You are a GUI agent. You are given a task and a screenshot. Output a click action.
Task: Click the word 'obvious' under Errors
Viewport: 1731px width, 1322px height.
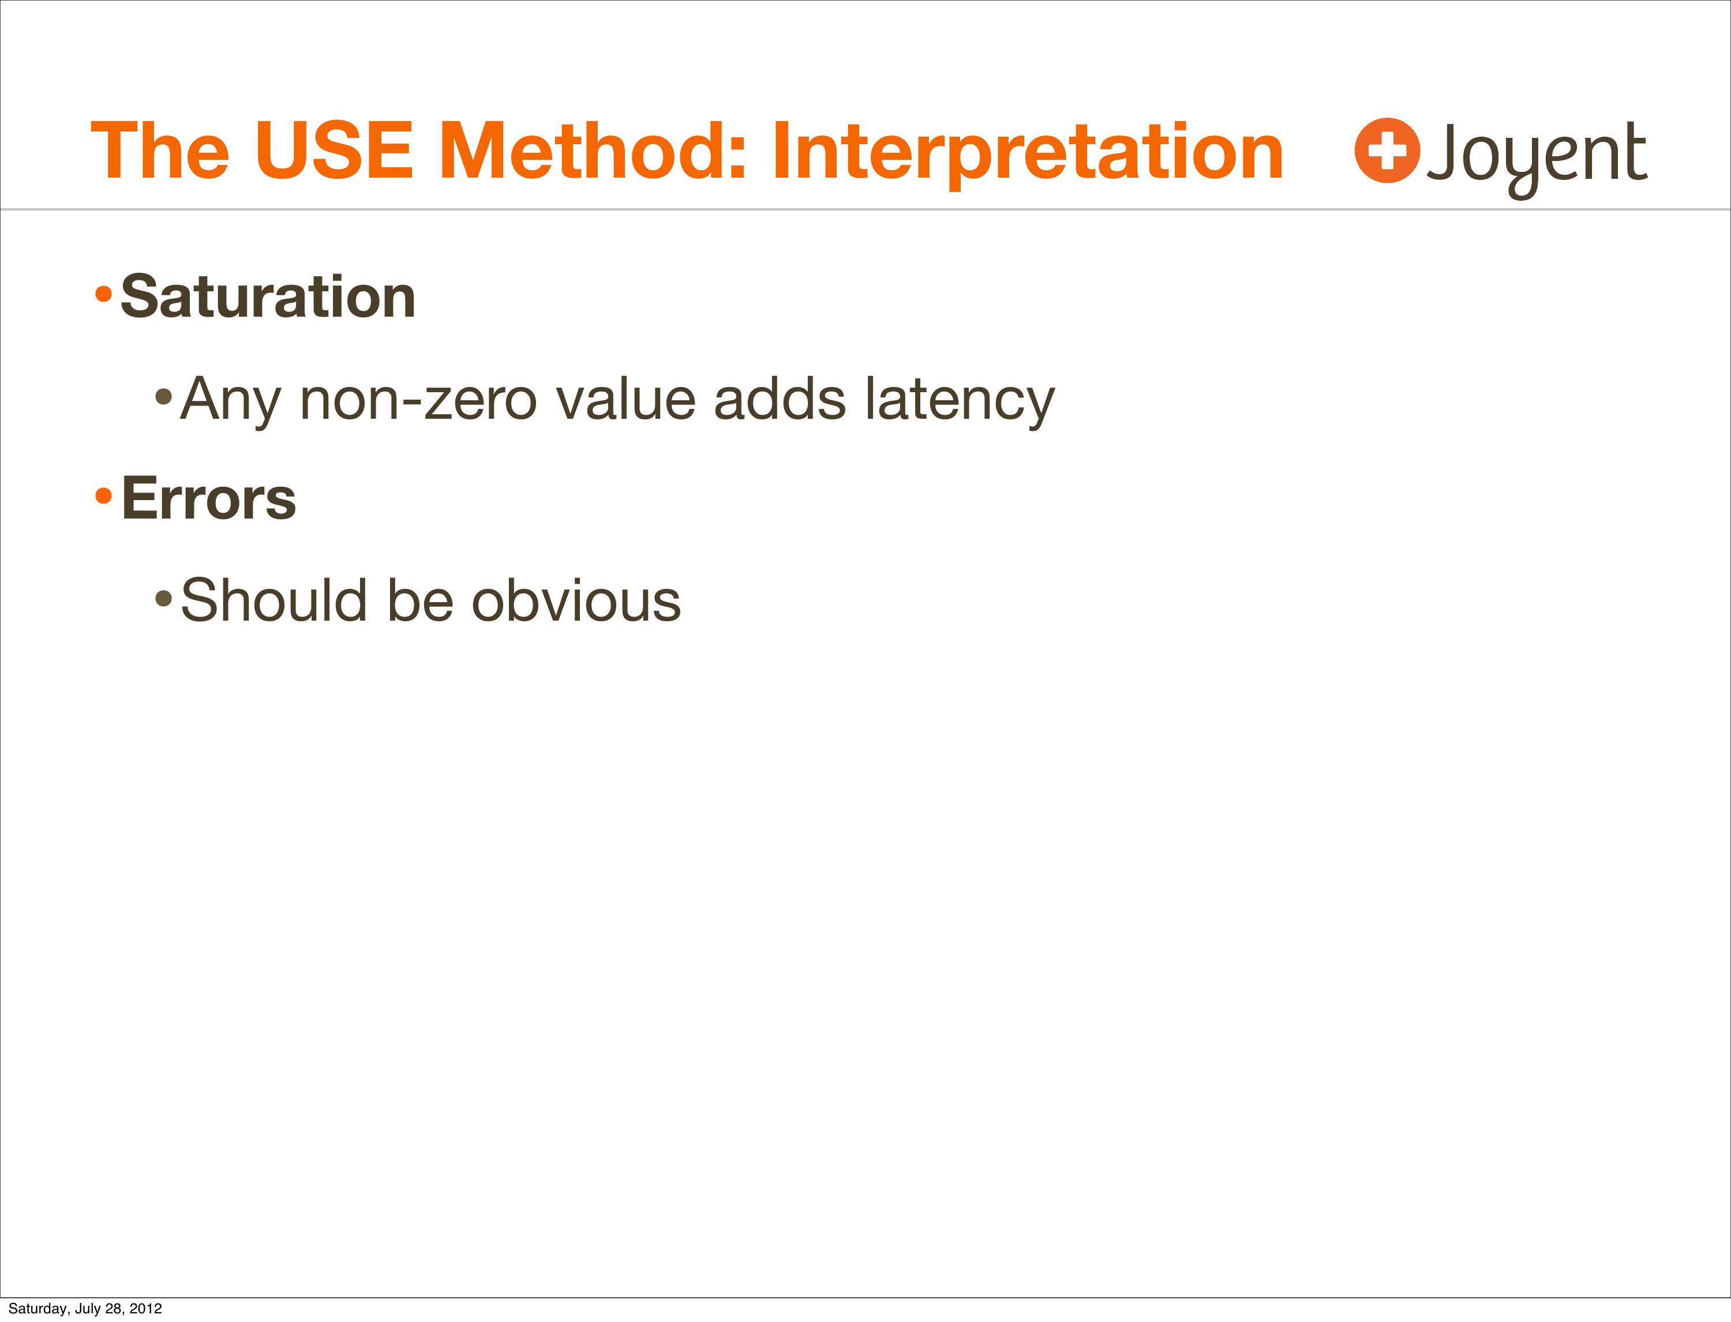(x=575, y=600)
